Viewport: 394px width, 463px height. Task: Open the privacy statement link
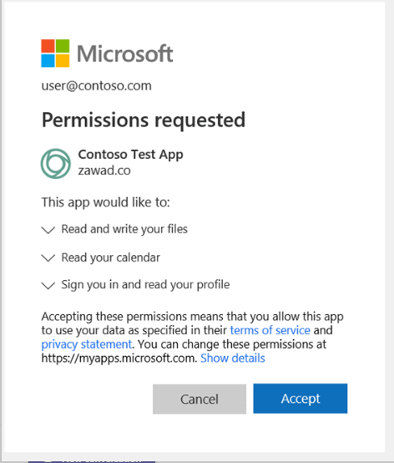click(x=87, y=344)
